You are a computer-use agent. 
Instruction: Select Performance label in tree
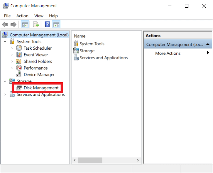coord(36,68)
